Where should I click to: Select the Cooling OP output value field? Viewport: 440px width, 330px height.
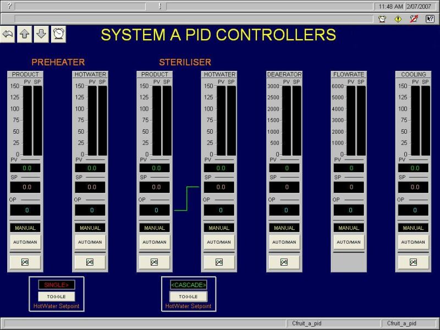(415, 210)
